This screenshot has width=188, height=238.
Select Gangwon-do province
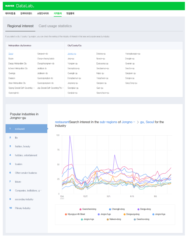coord(42,54)
